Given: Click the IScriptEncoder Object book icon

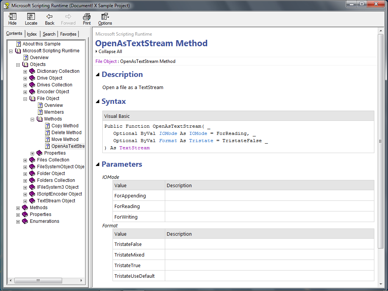Looking at the screenshot, I should 32,194.
